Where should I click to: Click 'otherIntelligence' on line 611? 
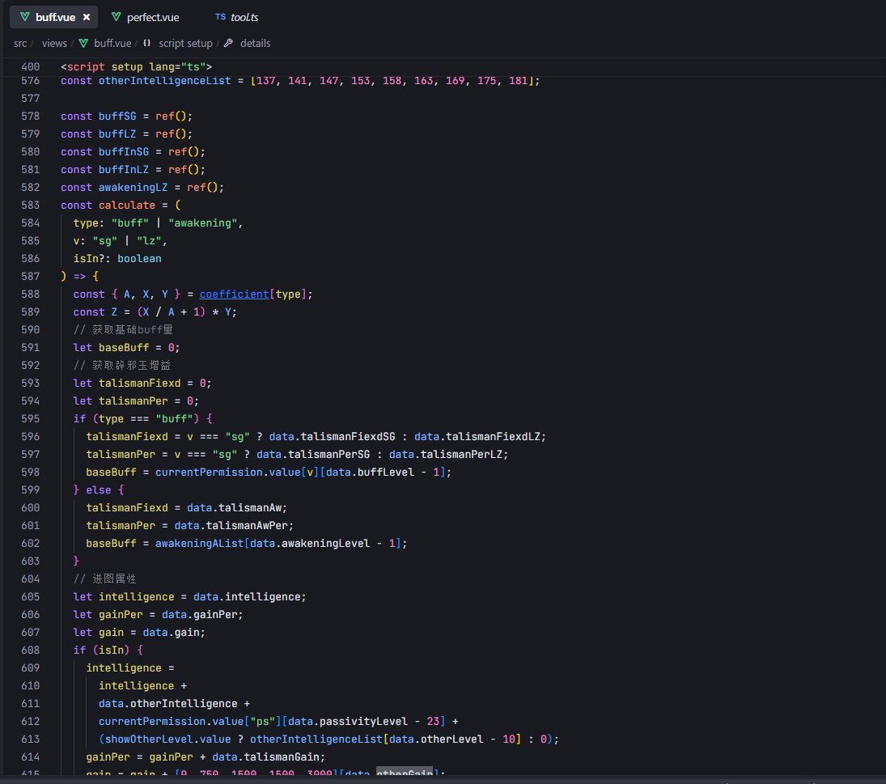pyautogui.click(x=184, y=704)
